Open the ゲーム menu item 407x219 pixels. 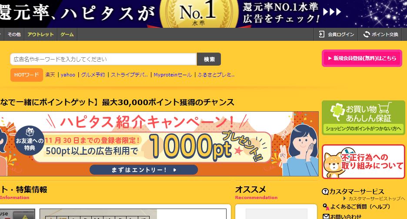tap(67, 34)
